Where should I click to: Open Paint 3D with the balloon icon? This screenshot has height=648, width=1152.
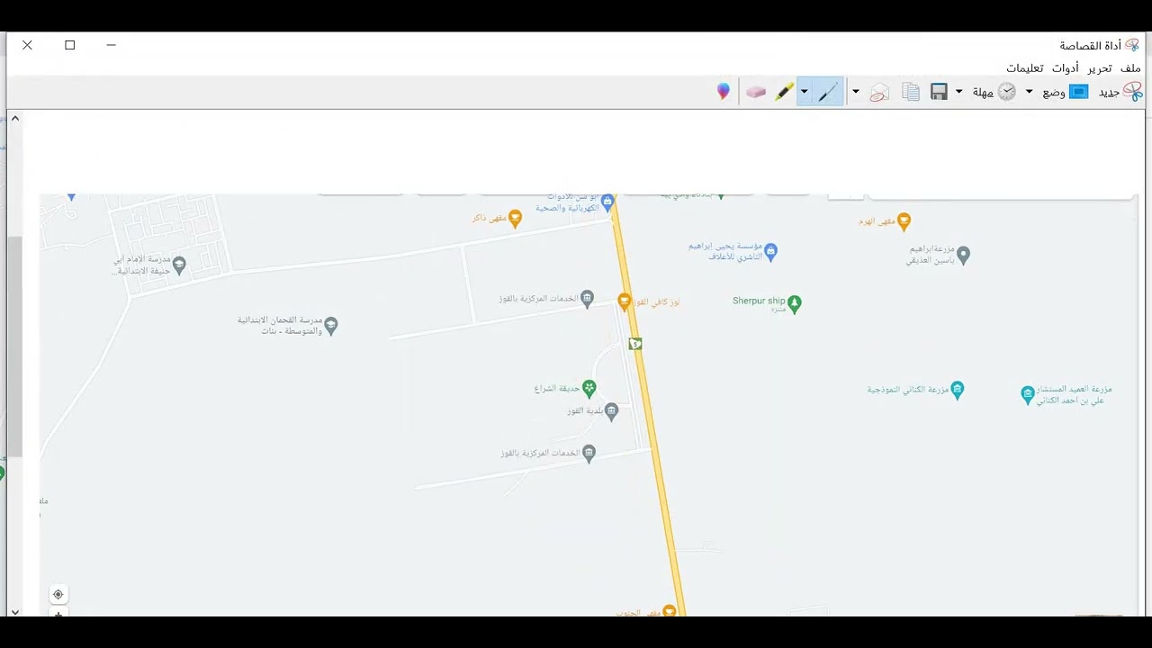click(x=723, y=92)
